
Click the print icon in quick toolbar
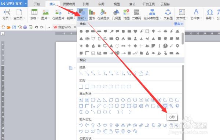coord(25,27)
